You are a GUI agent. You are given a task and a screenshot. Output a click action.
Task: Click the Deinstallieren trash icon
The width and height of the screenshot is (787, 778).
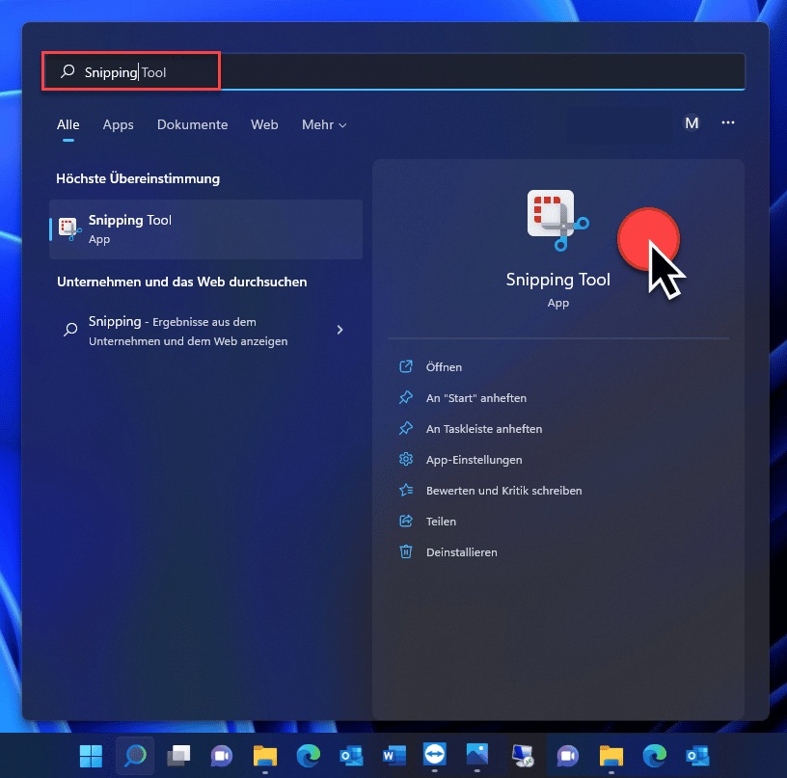point(406,551)
